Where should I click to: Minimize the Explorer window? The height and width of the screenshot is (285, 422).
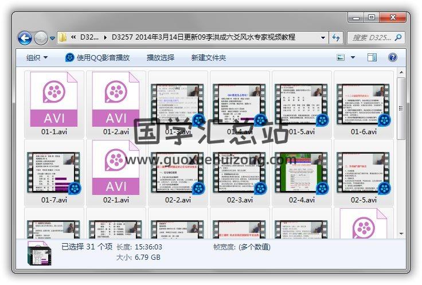pos(356,18)
